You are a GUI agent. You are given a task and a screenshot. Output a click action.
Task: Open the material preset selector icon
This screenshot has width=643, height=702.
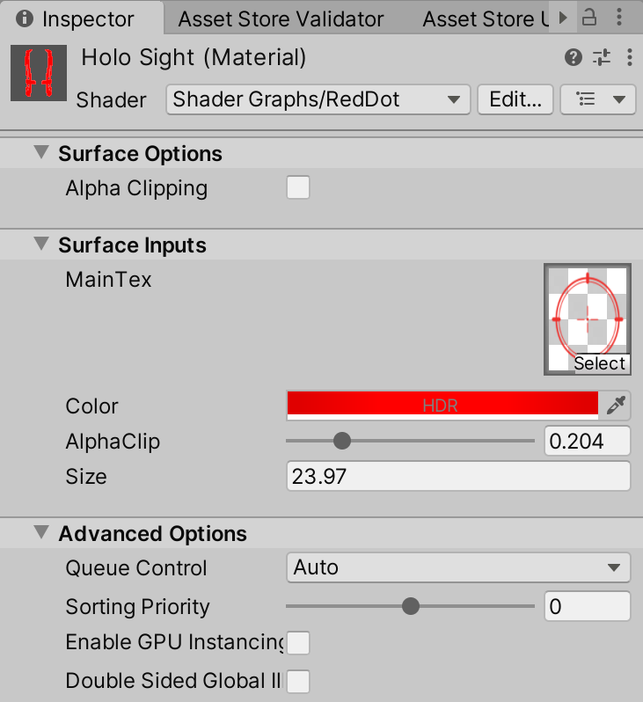tap(602, 58)
